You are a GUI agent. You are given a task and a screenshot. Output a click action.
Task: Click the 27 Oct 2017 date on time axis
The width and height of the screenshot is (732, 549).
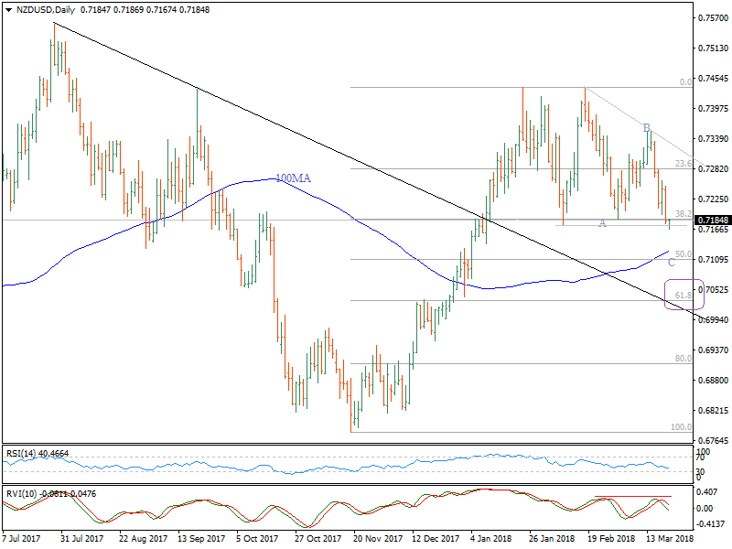pyautogui.click(x=319, y=541)
